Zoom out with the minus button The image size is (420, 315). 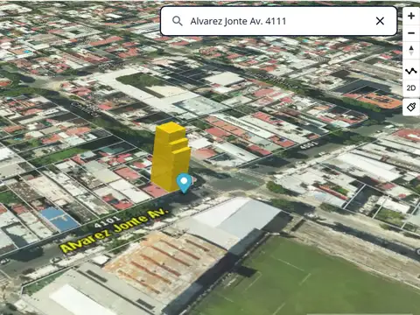point(411,33)
